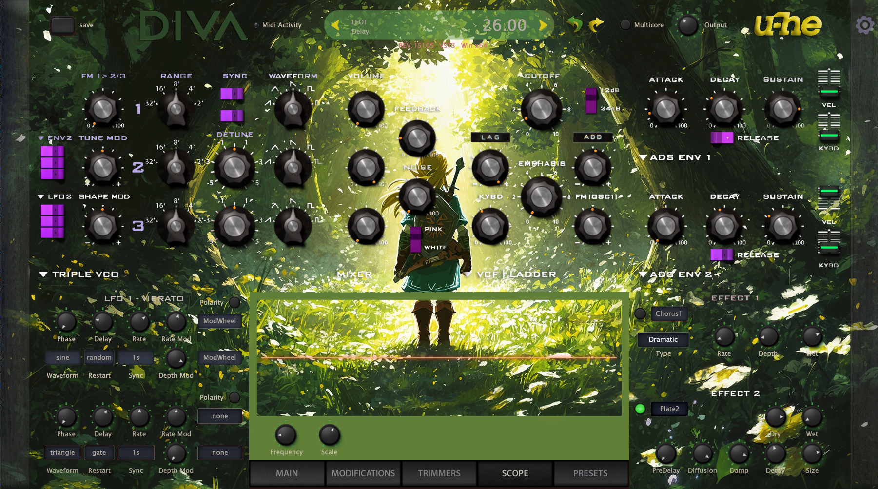Expand the TRIPLE VCO module selector
This screenshot has height=489, width=878.
point(43,274)
